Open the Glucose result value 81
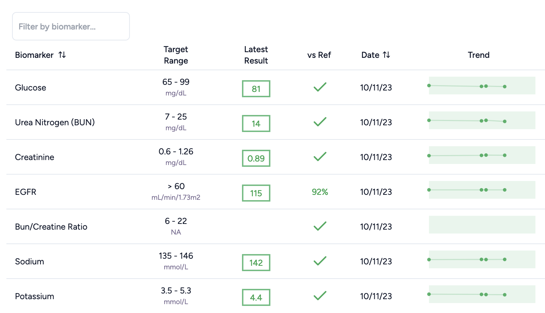 click(x=256, y=89)
